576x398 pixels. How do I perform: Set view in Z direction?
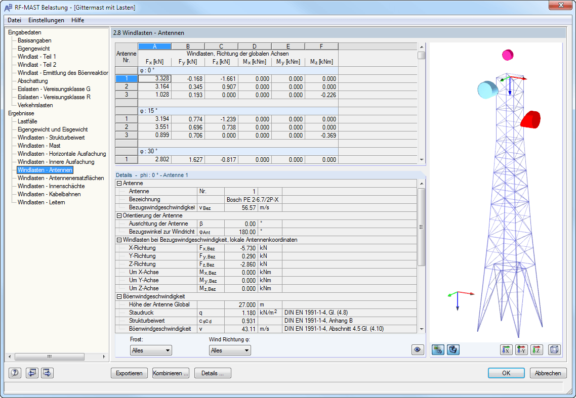click(x=537, y=350)
